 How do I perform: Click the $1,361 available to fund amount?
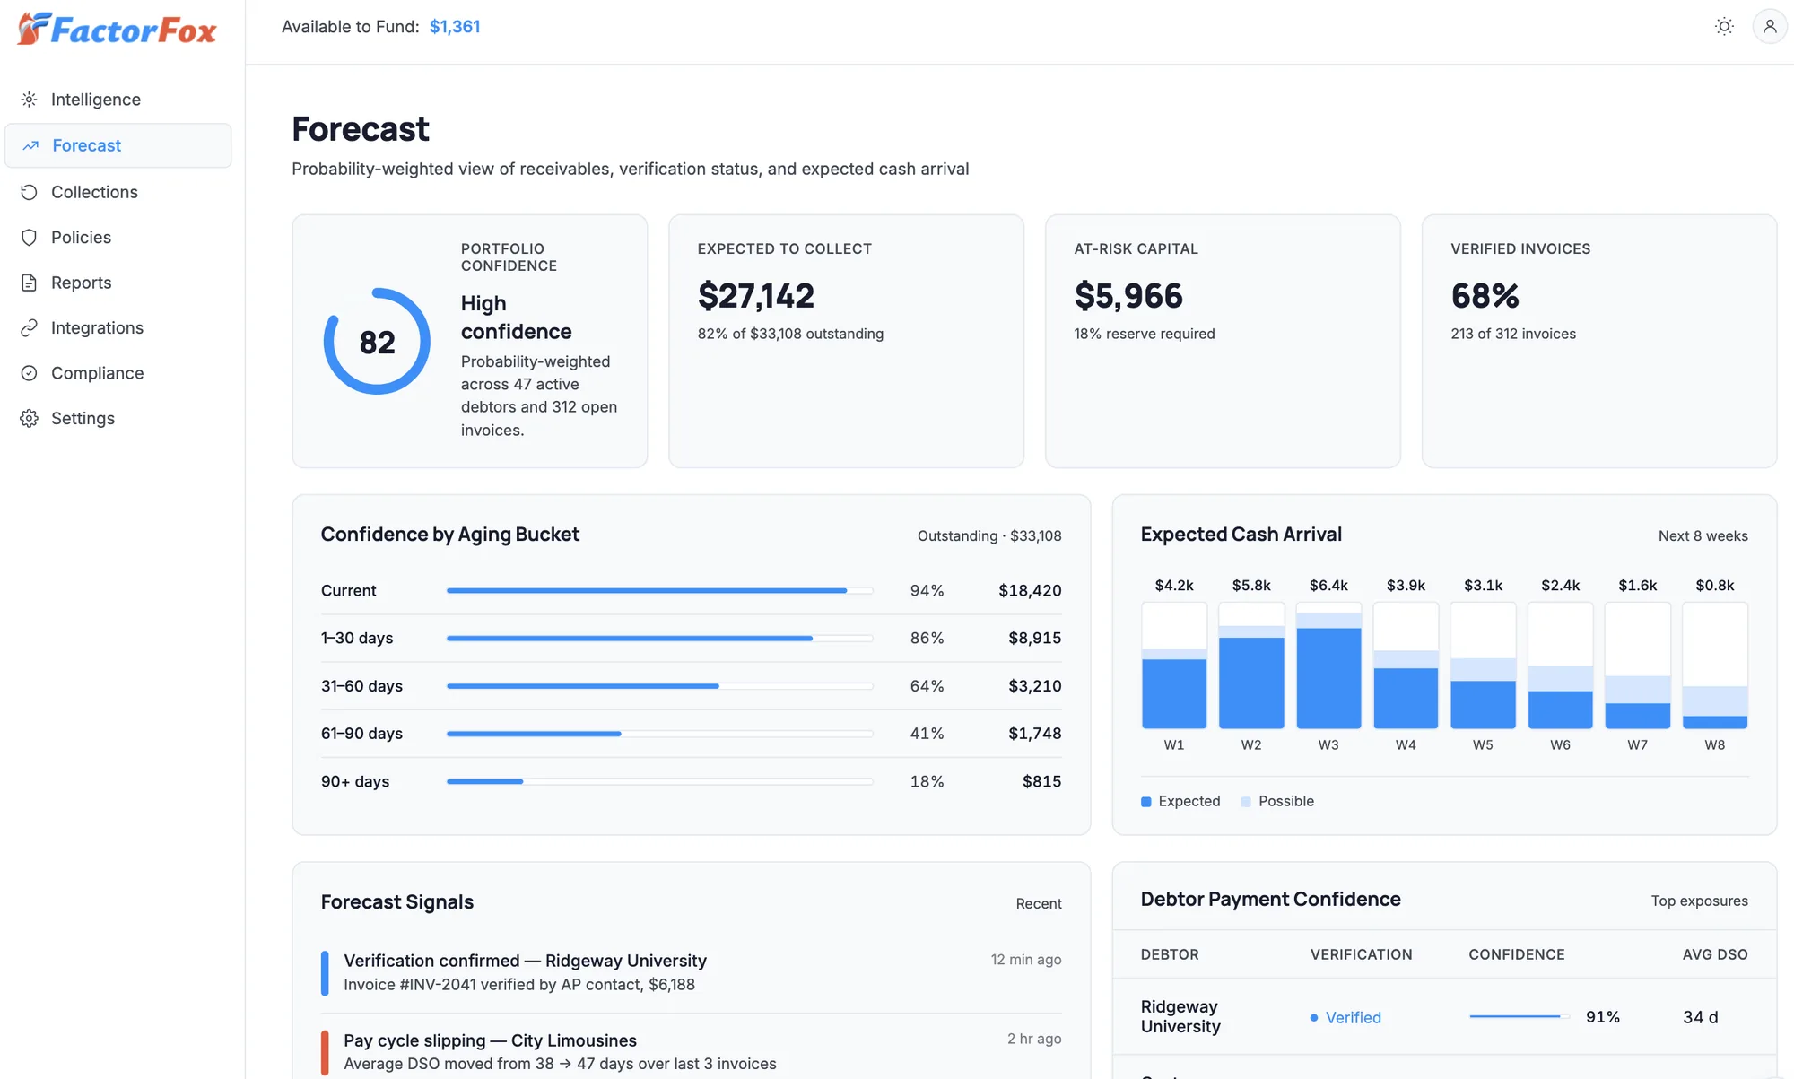tap(455, 27)
